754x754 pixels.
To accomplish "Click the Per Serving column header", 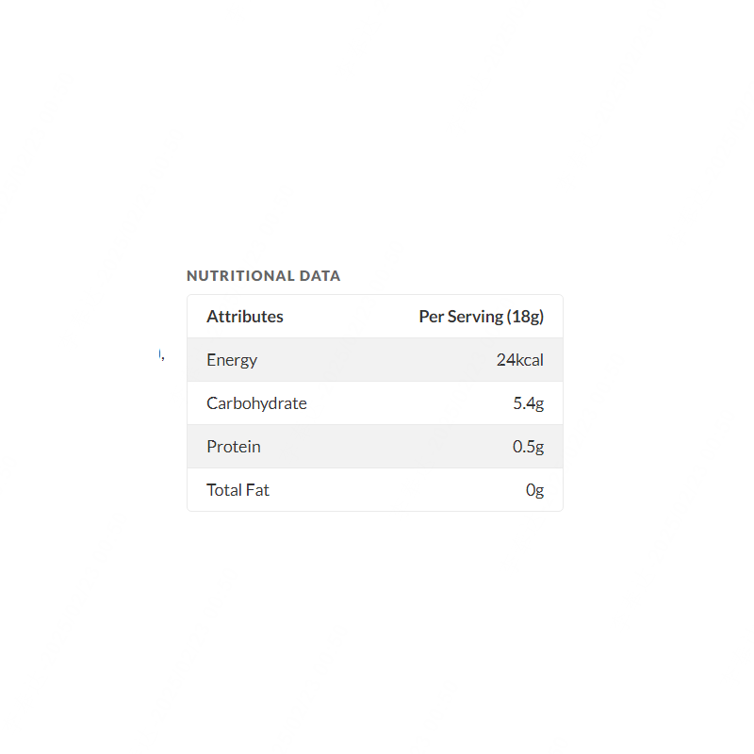I will [x=481, y=317].
